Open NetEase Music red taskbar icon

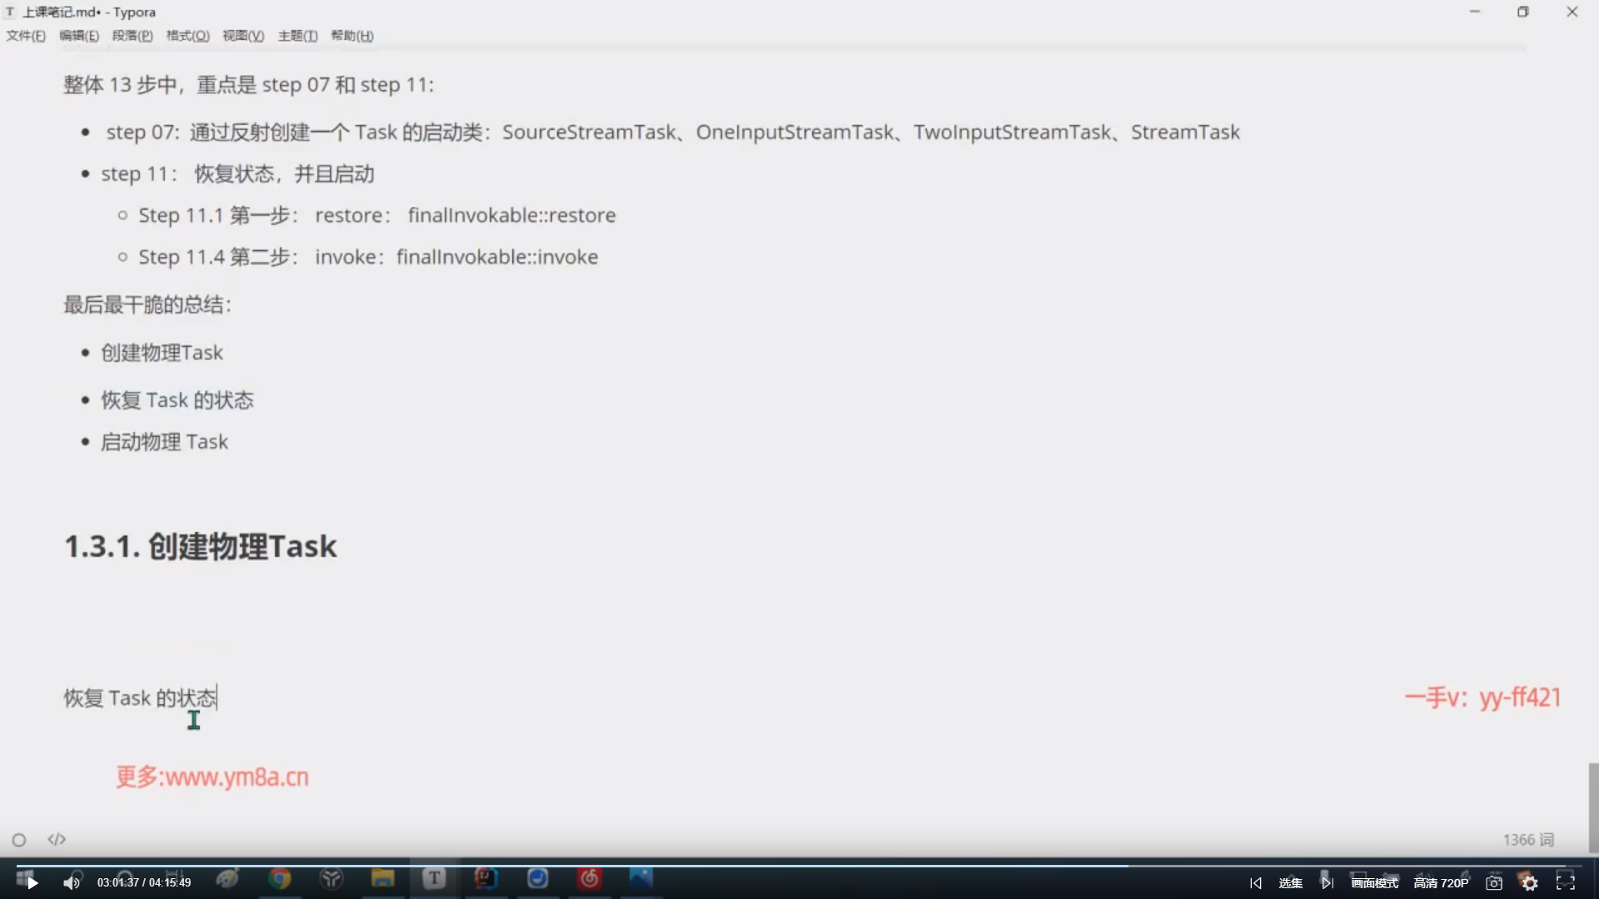point(590,879)
